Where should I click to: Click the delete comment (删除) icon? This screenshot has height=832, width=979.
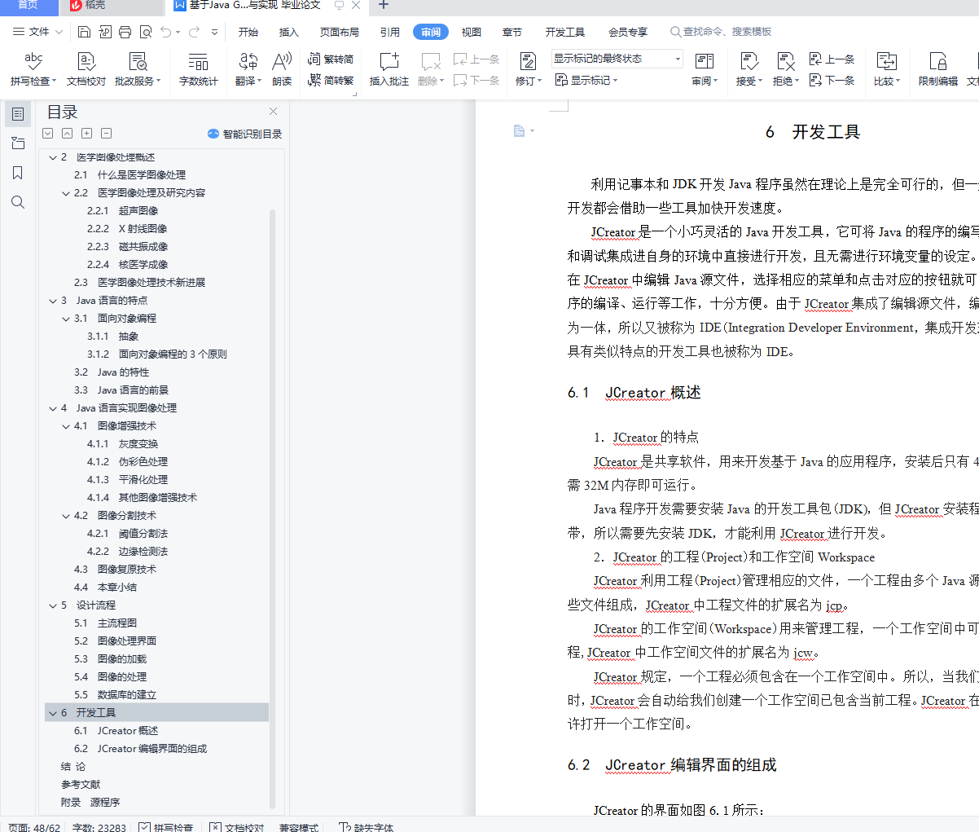pos(431,62)
